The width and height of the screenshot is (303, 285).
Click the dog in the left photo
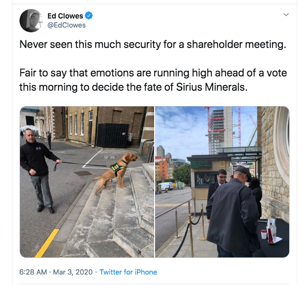[116, 173]
